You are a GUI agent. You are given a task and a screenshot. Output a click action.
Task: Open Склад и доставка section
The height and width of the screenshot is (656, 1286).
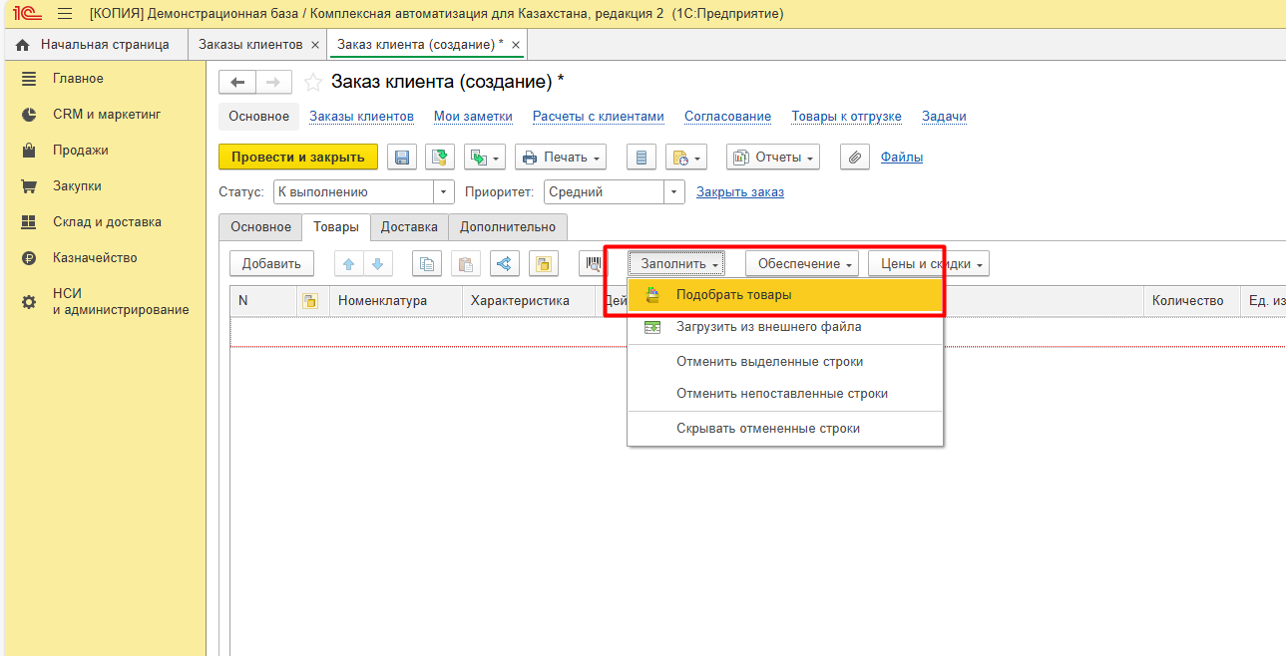[107, 222]
